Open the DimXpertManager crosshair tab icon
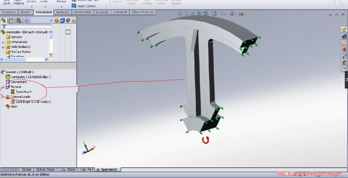Image resolution: width=348 pixels, height=178 pixels. pyautogui.click(x=27, y=21)
